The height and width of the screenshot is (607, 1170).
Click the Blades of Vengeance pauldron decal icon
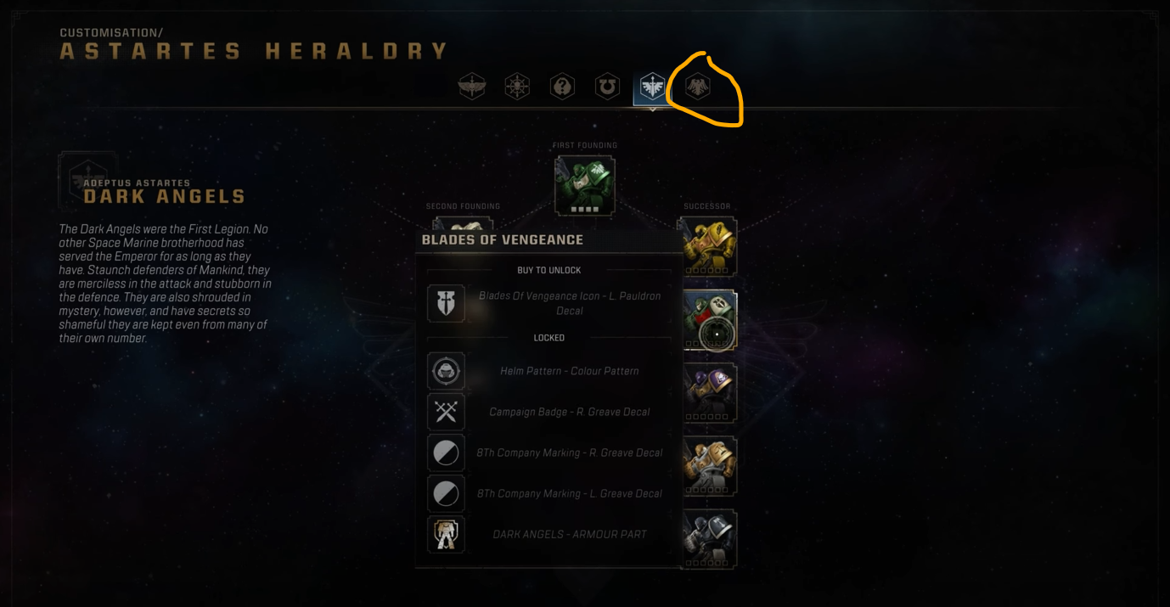tap(446, 304)
